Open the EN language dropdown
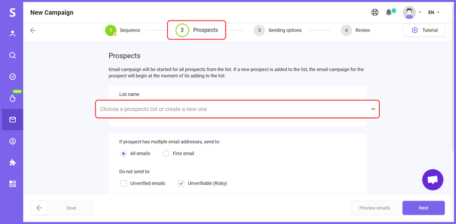The height and width of the screenshot is (224, 456). pos(433,13)
